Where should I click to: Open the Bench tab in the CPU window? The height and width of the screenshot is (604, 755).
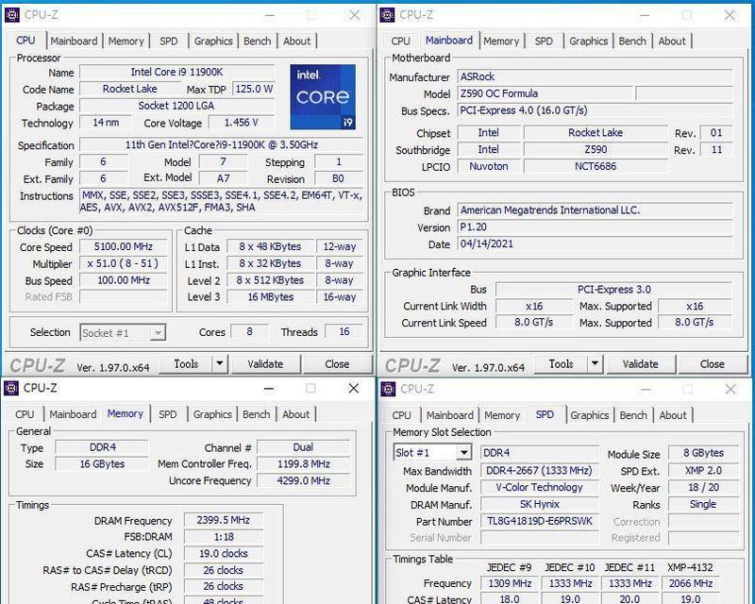pyautogui.click(x=257, y=41)
